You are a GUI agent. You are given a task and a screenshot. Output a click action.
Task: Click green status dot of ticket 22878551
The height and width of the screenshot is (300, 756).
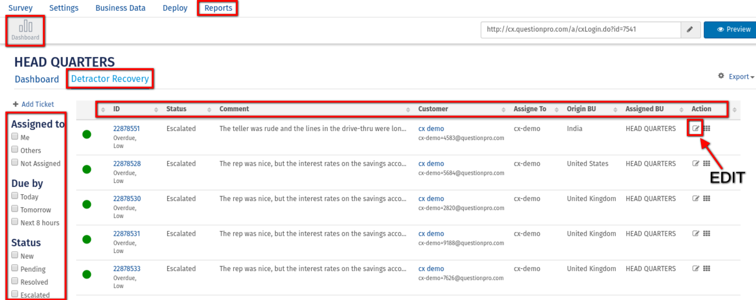click(x=87, y=134)
